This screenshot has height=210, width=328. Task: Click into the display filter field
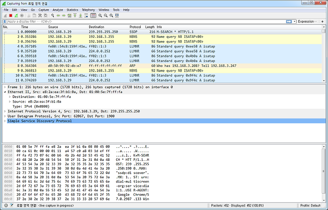coord(146,21)
